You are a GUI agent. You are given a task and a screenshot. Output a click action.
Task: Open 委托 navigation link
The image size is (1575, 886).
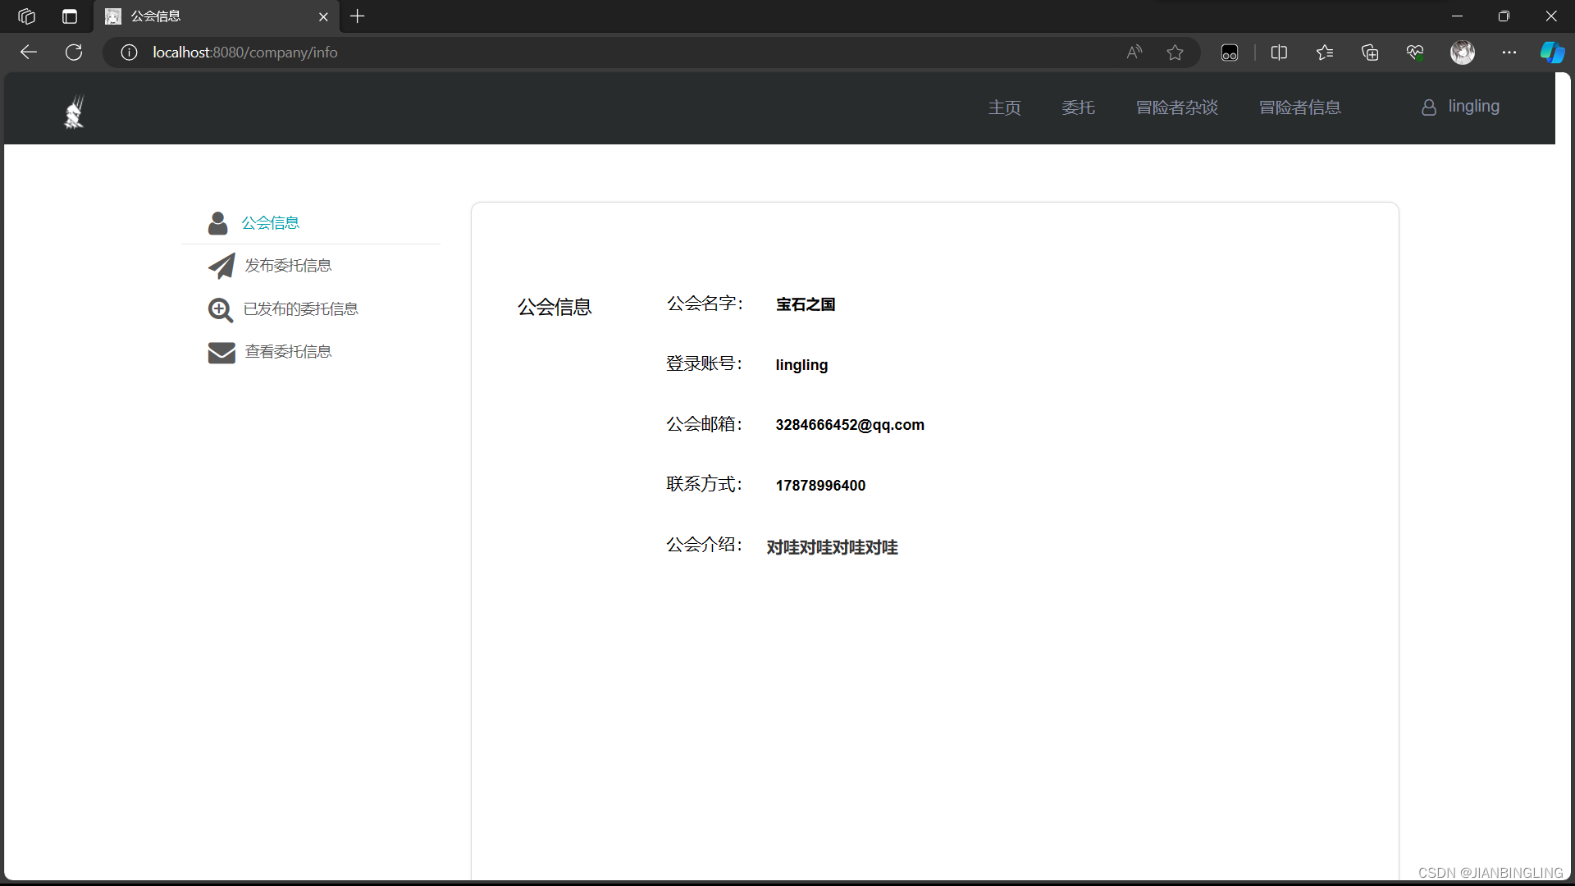click(x=1078, y=107)
